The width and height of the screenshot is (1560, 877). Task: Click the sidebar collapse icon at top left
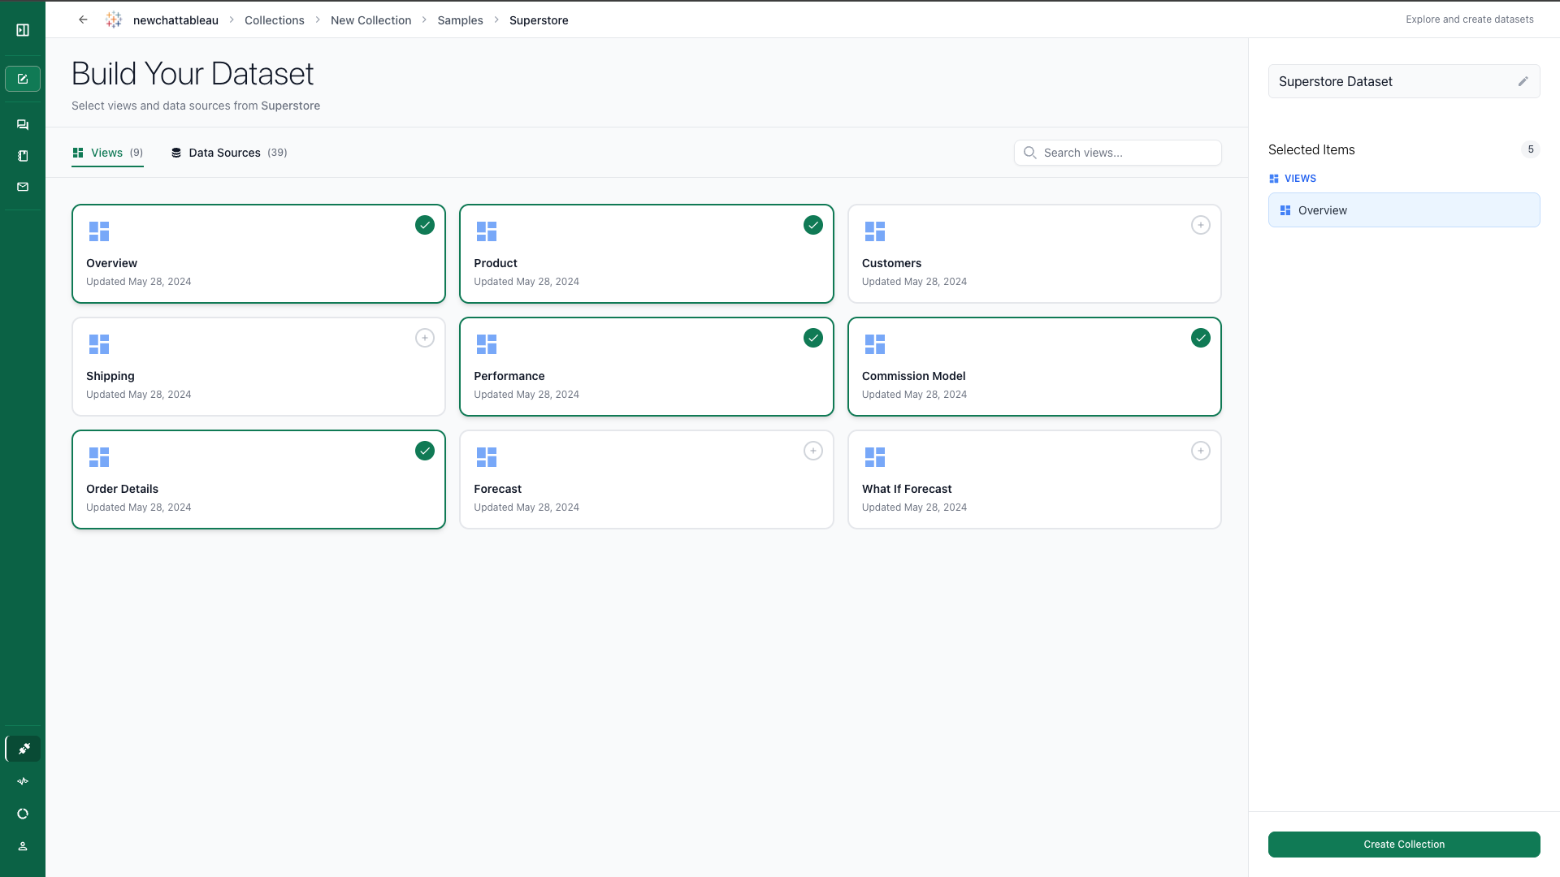click(22, 28)
